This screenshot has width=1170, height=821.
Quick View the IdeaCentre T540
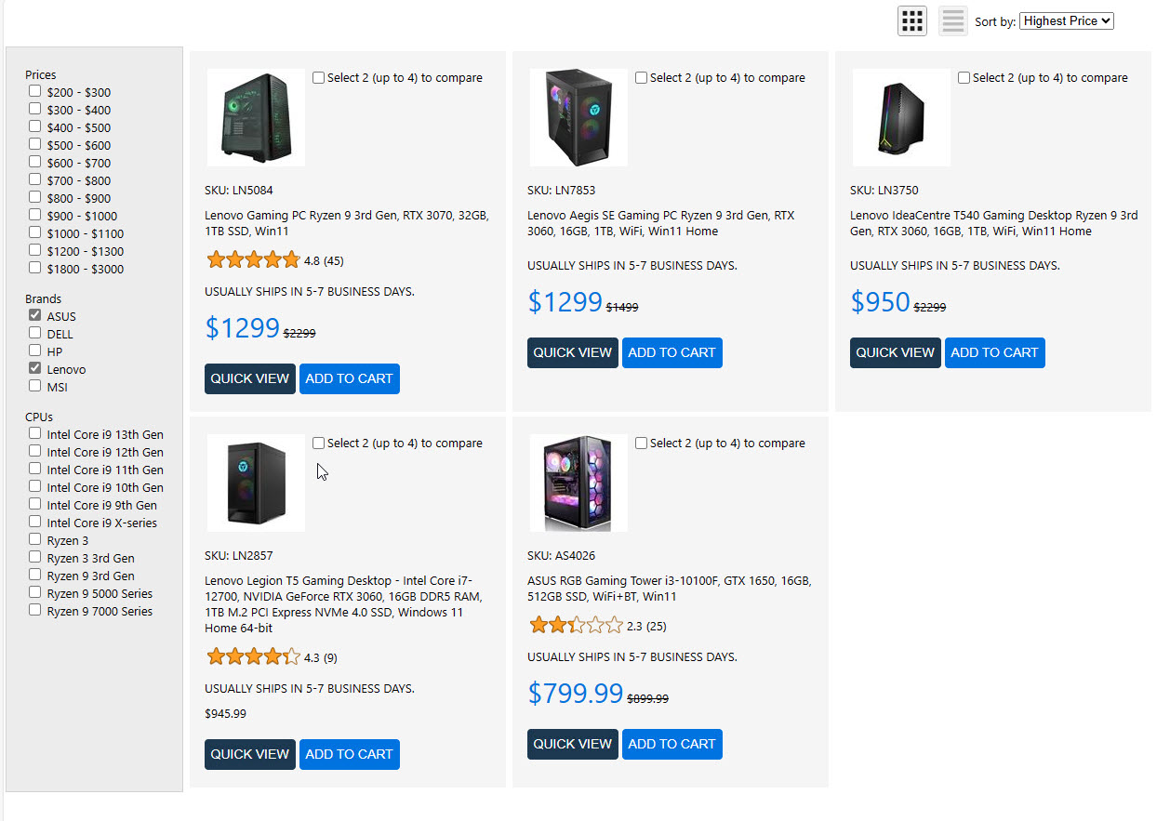point(895,352)
